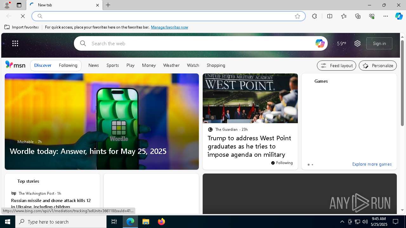
Task: Open the volume control in tray
Action: pyautogui.click(x=365, y=222)
